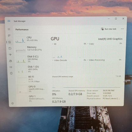Click the DirectX version 12 value
Viewport: 132px width, 132px height.
pos(107,96)
